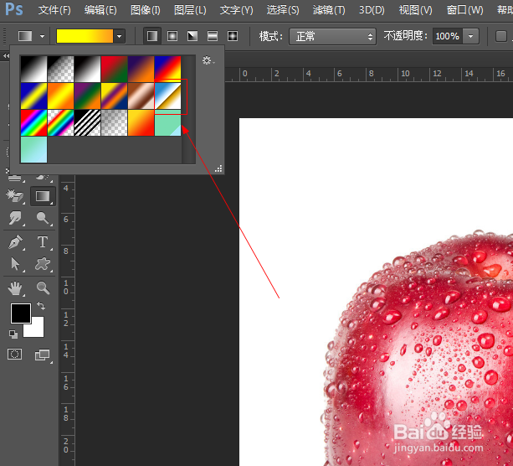Pick the mint-to-light-blue preset in the last row
The width and height of the screenshot is (513, 466).
(x=34, y=149)
